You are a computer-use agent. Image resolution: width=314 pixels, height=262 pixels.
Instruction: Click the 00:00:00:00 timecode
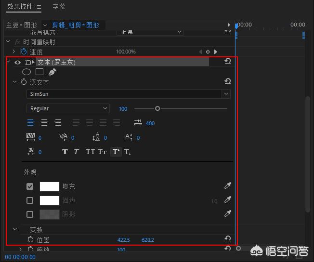tap(20, 257)
